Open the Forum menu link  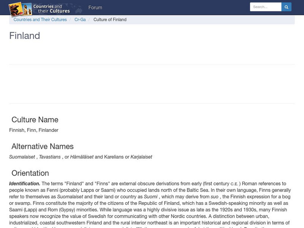pos(95,8)
